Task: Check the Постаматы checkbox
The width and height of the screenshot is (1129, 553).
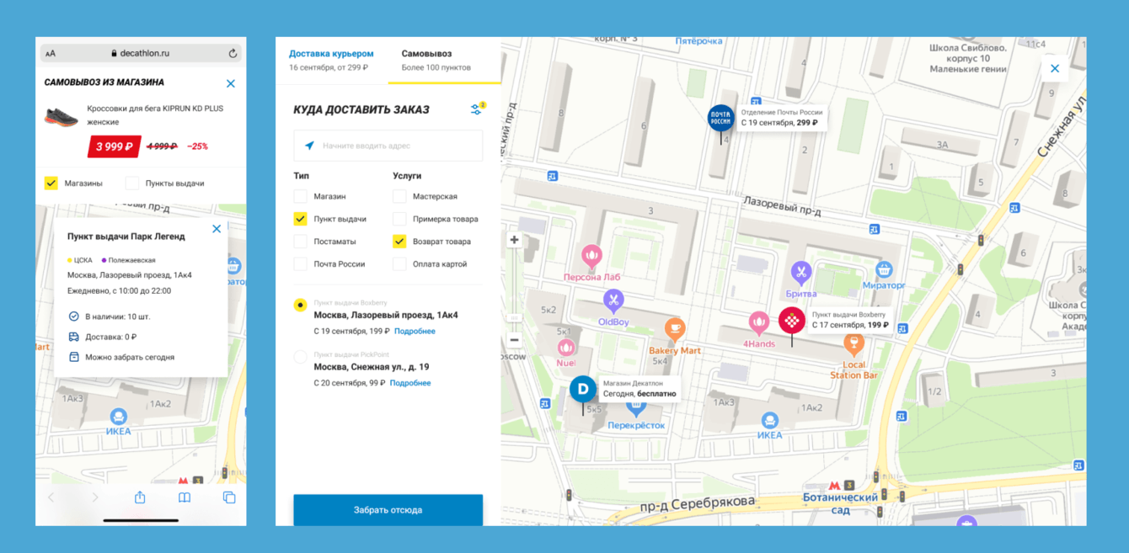Action: [300, 242]
